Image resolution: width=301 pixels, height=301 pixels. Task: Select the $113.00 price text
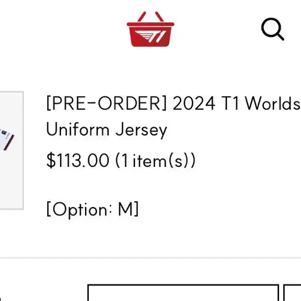pos(78,160)
